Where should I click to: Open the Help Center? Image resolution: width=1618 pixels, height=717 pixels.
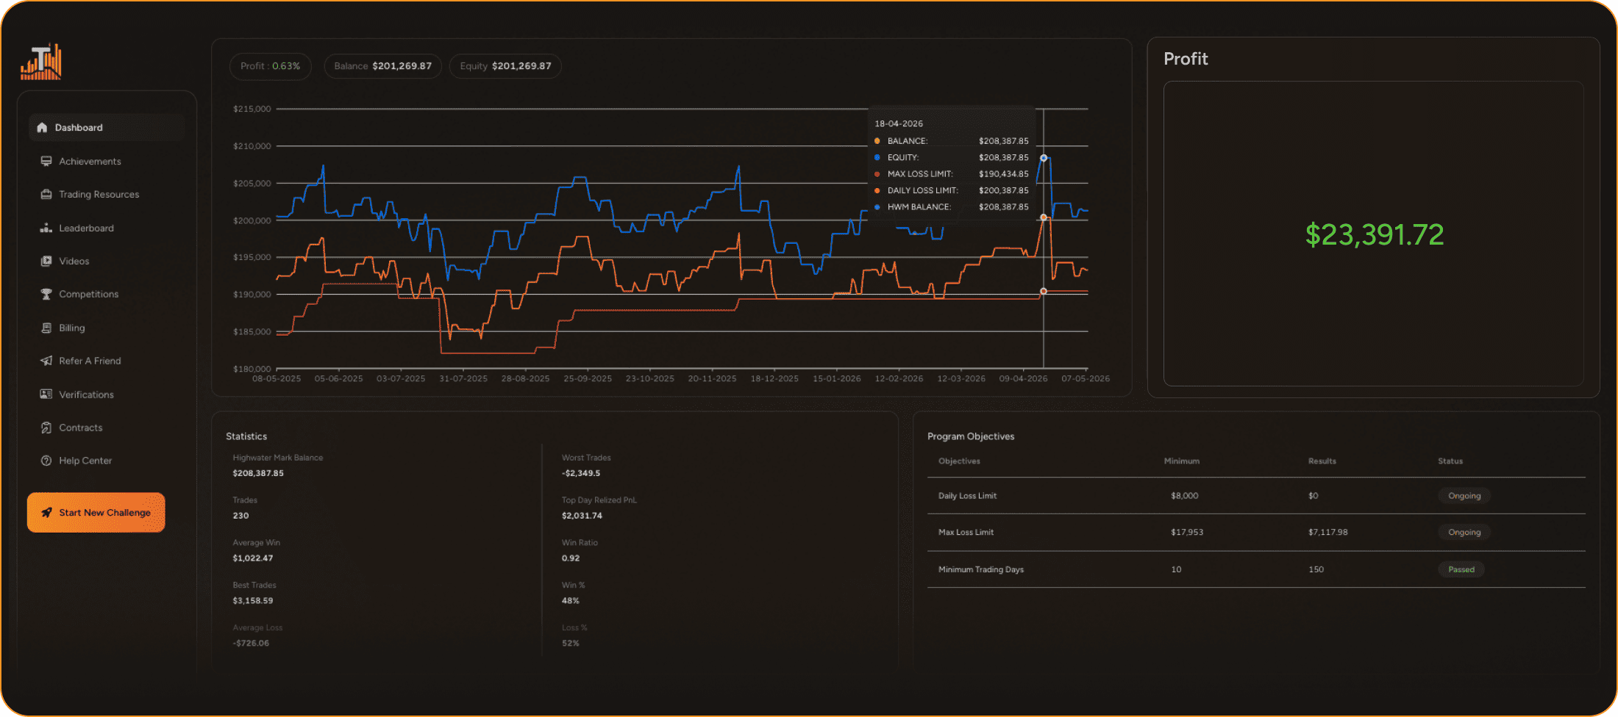click(x=85, y=461)
